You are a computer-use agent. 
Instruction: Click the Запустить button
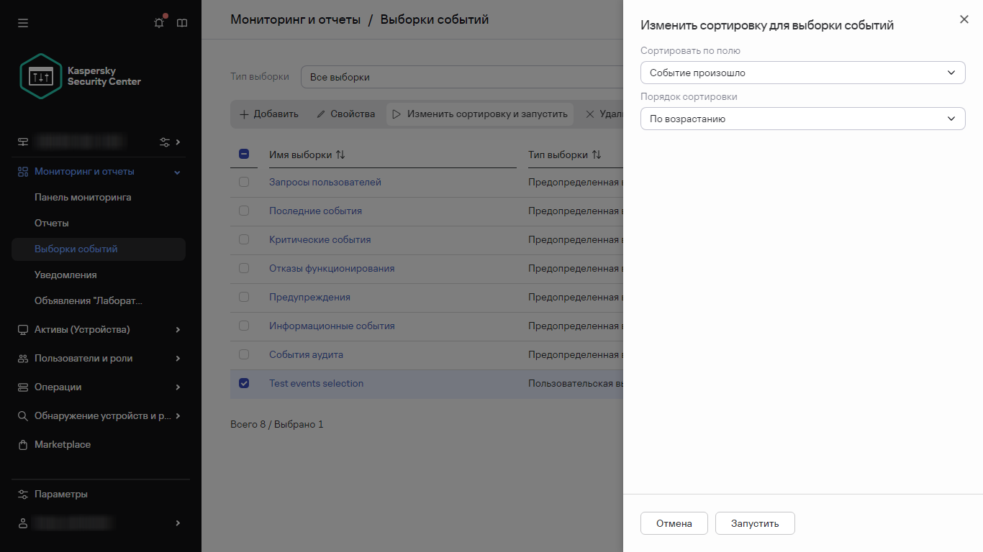[754, 523]
